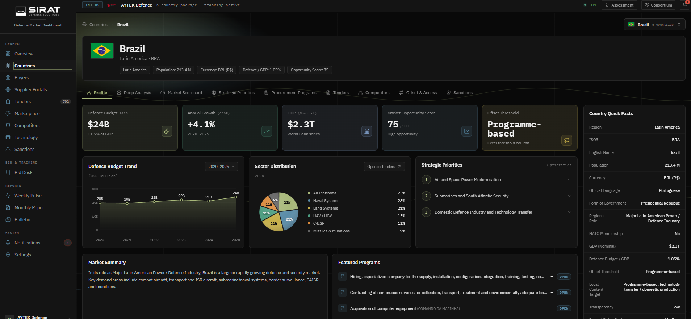691x319 pixels.
Task: Click the Open in Tenders button
Action: [384, 167]
